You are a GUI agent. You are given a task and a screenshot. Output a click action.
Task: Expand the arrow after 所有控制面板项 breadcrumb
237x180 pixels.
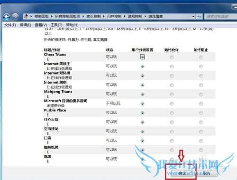[83, 17]
